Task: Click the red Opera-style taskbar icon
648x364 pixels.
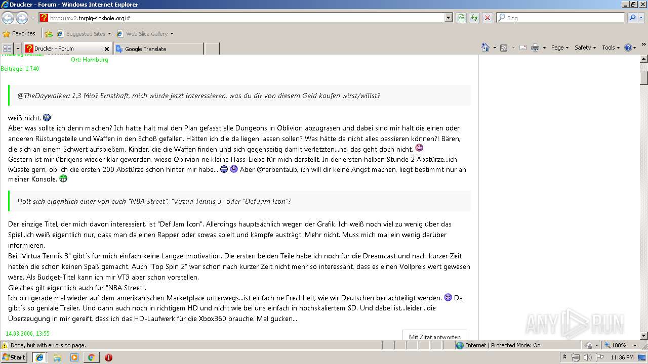Action: [108, 357]
